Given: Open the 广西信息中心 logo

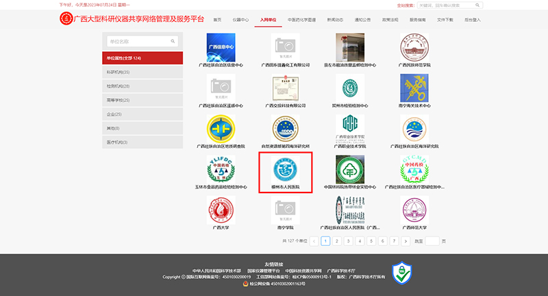Looking at the screenshot, I should click(221, 47).
